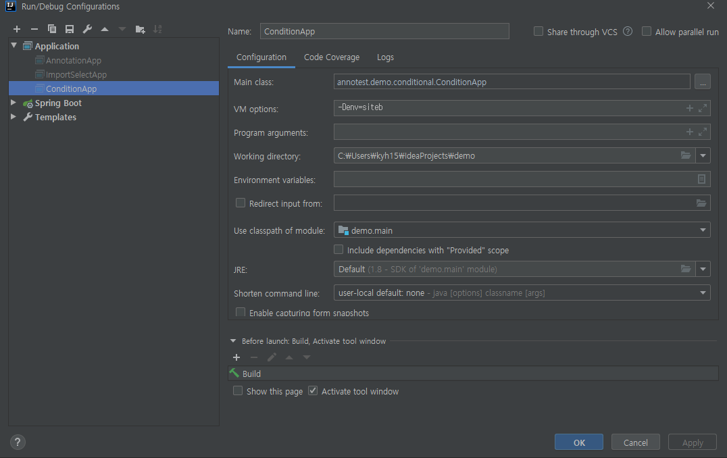Open the Shorten command line dropdown
The height and width of the screenshot is (458, 727).
click(x=703, y=292)
